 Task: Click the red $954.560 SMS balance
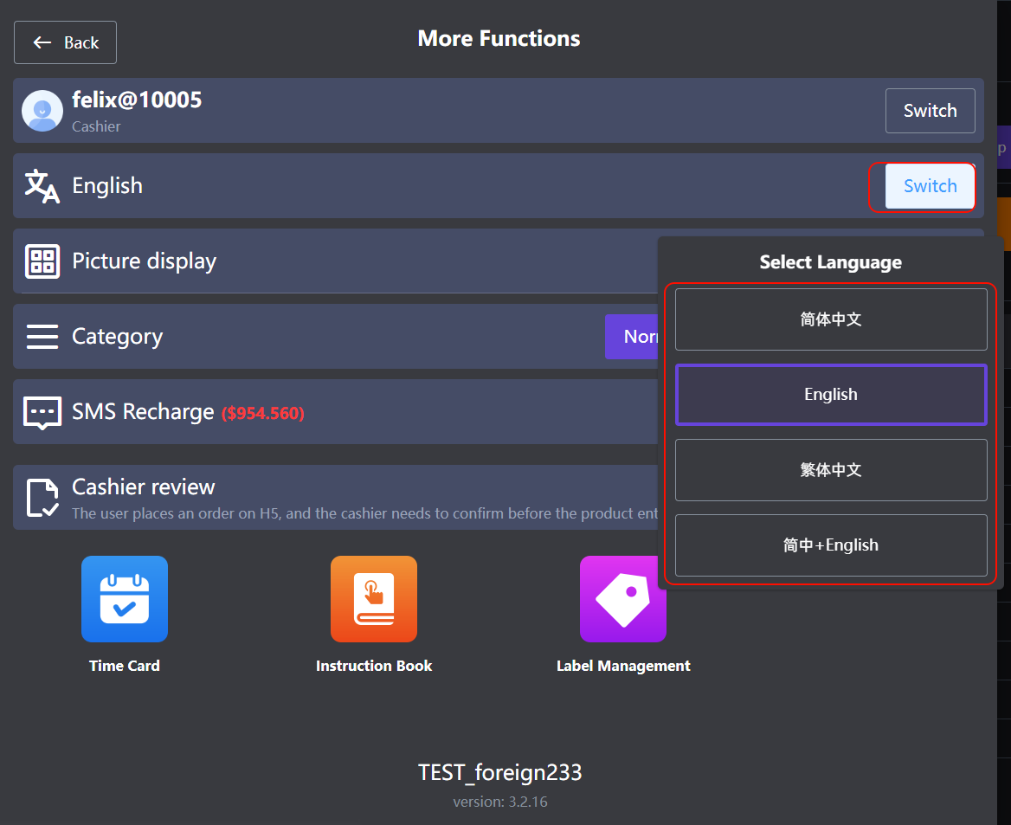262,414
